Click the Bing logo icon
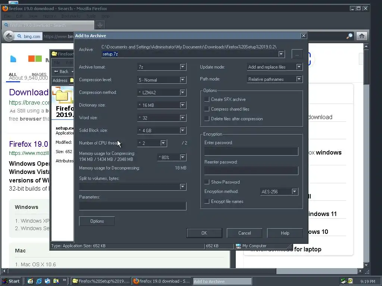This screenshot has width=382, height=286. pyautogui.click(x=13, y=59)
